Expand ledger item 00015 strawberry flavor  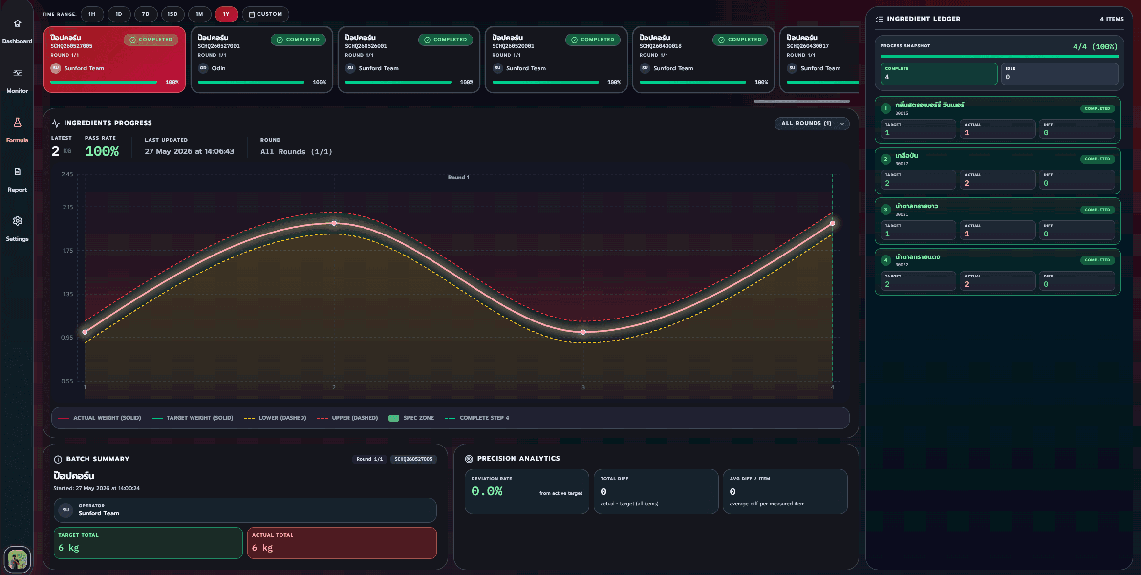[997, 120]
